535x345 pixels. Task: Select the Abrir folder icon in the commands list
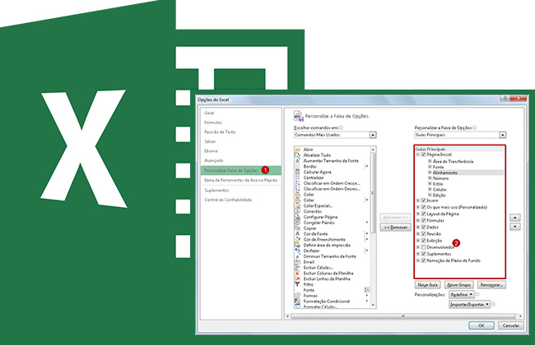297,149
